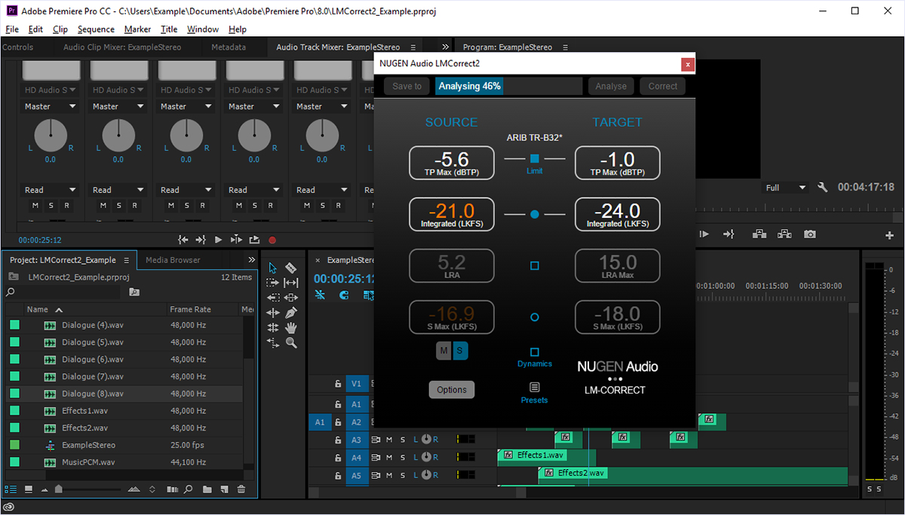
Task: Click the New Item icon in Project panel
Action: [224, 489]
